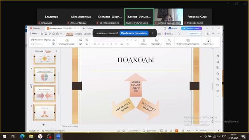Switch slide panel to Структура outline tab
Viewport: 249px width, 140px height.
(x=39, y=51)
